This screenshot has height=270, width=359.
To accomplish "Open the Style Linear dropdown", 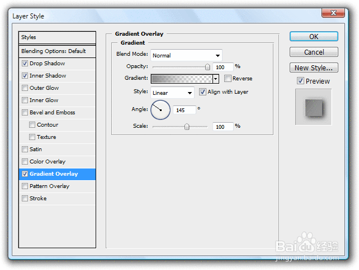I will tap(172, 93).
